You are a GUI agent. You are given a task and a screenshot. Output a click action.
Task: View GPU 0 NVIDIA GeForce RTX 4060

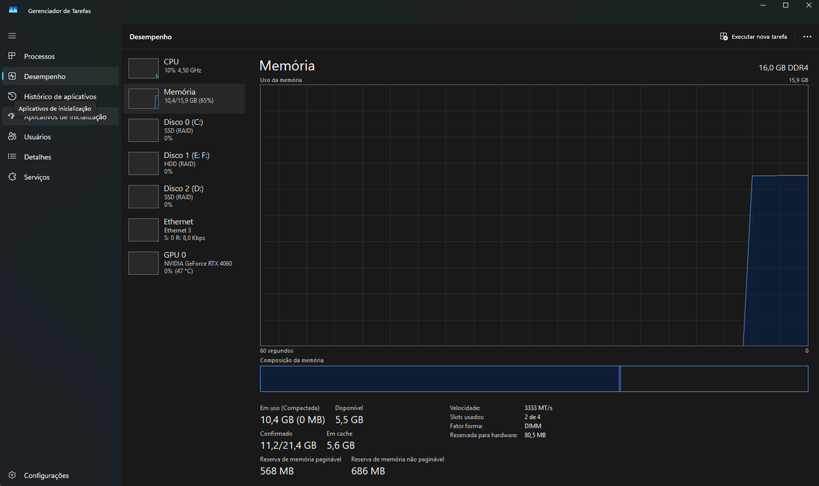pyautogui.click(x=184, y=262)
